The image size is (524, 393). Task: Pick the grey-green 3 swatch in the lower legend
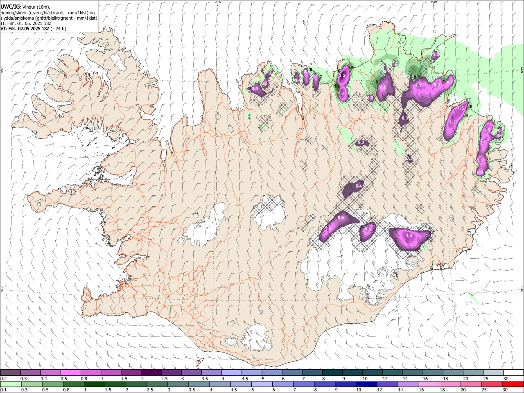click(178, 384)
